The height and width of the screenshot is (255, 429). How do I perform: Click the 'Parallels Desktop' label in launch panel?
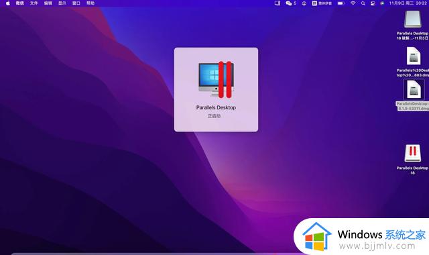pos(216,107)
